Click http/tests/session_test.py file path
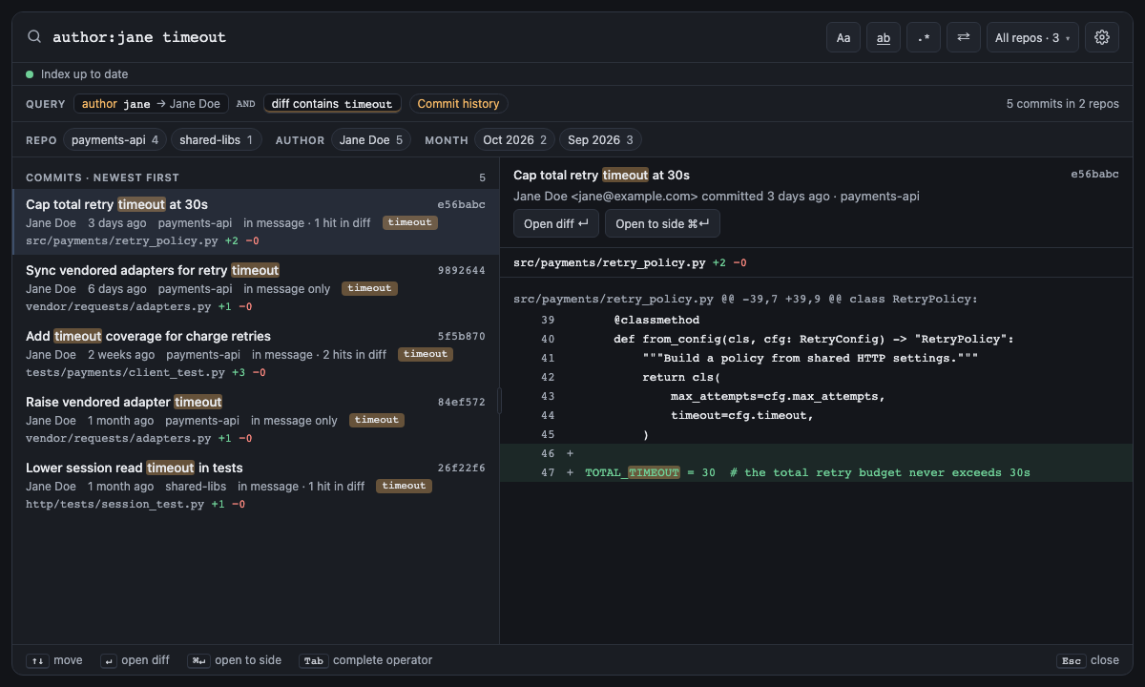The height and width of the screenshot is (687, 1145). [114, 505]
